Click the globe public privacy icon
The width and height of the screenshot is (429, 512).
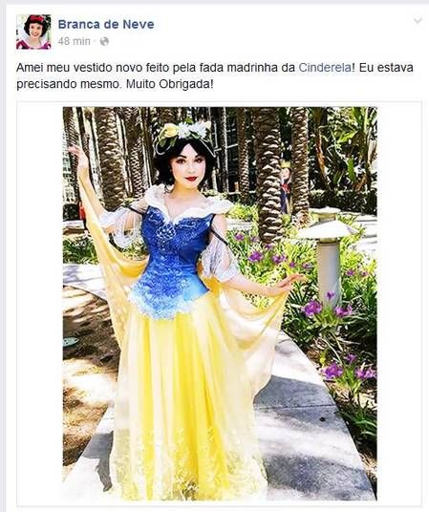coord(104,41)
